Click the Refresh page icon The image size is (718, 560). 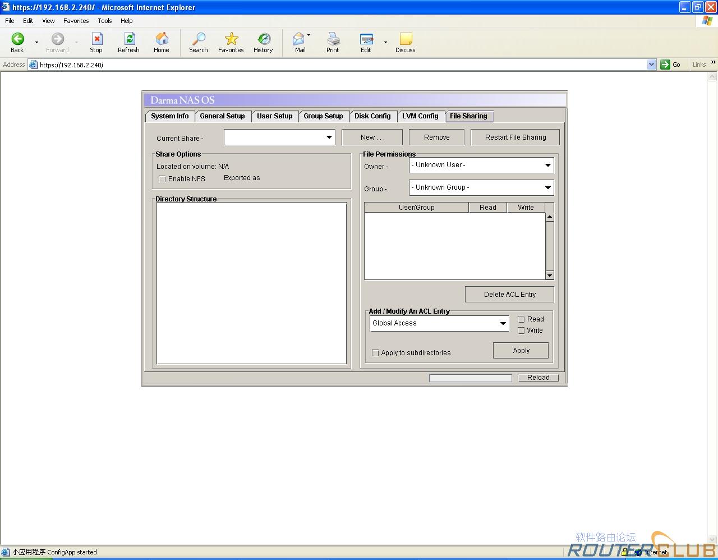[129, 39]
